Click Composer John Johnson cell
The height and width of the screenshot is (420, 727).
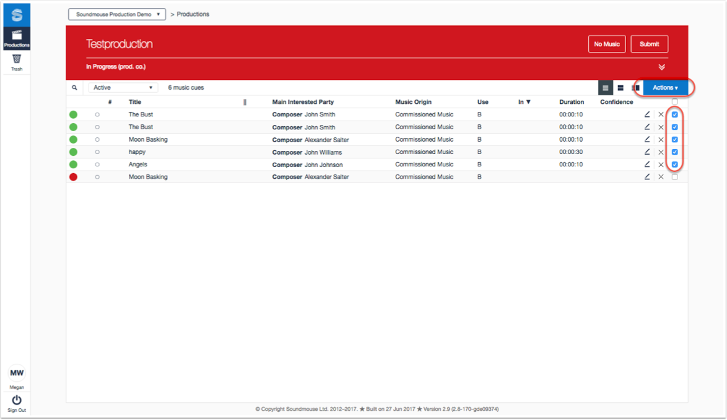pyautogui.click(x=307, y=165)
